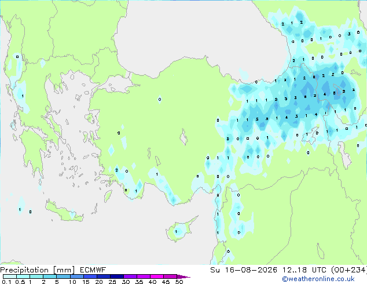Pick the legend swatch between 15 and 20
The image size is (367, 284).
(x=90, y=276)
